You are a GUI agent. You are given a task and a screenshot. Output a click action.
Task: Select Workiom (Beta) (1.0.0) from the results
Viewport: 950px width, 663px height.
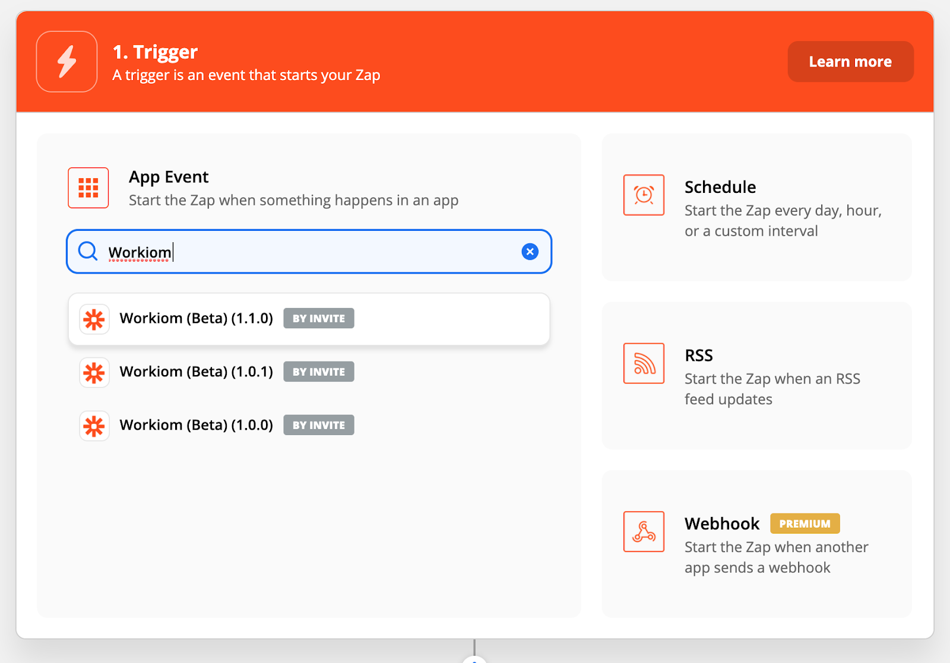tap(196, 425)
